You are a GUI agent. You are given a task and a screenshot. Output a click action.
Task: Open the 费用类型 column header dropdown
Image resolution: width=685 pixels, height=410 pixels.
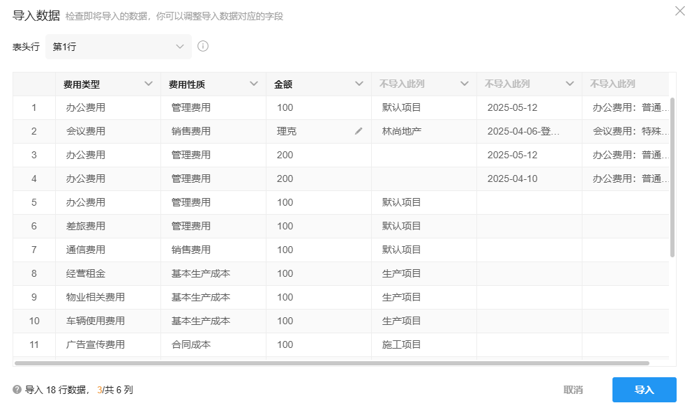(149, 83)
